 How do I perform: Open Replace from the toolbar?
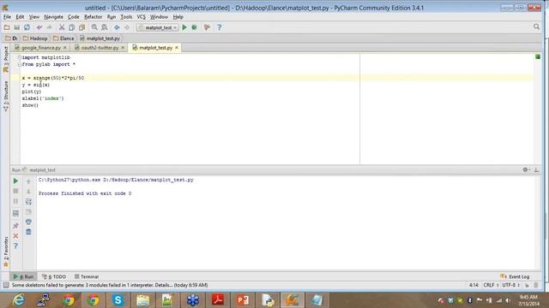pyautogui.click(x=105, y=27)
